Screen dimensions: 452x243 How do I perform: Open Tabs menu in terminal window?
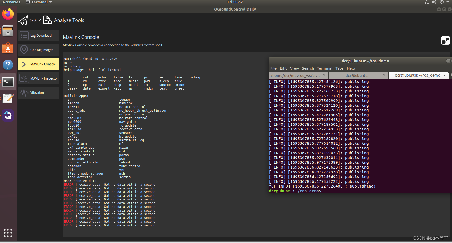point(339,68)
